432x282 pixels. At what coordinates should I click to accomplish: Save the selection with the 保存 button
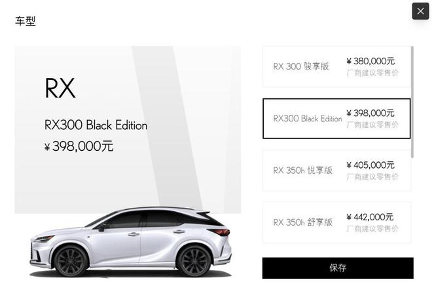pyautogui.click(x=338, y=268)
